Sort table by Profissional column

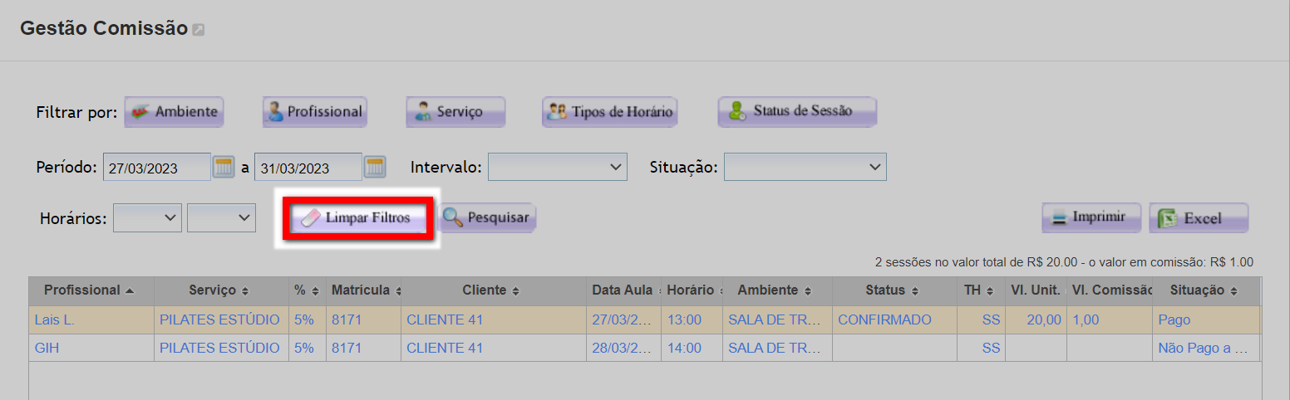pyautogui.click(x=89, y=290)
